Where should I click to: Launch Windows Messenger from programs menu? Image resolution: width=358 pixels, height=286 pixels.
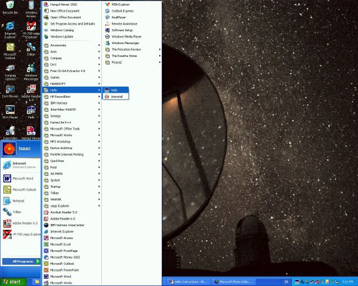point(133,43)
